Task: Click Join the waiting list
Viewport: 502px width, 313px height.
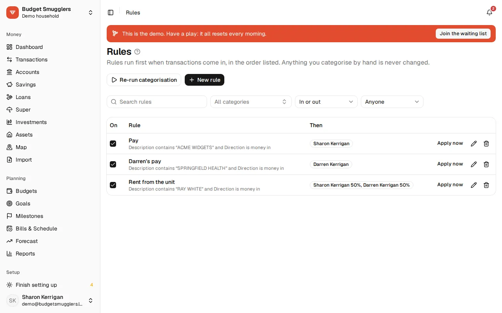Action: coord(463,34)
